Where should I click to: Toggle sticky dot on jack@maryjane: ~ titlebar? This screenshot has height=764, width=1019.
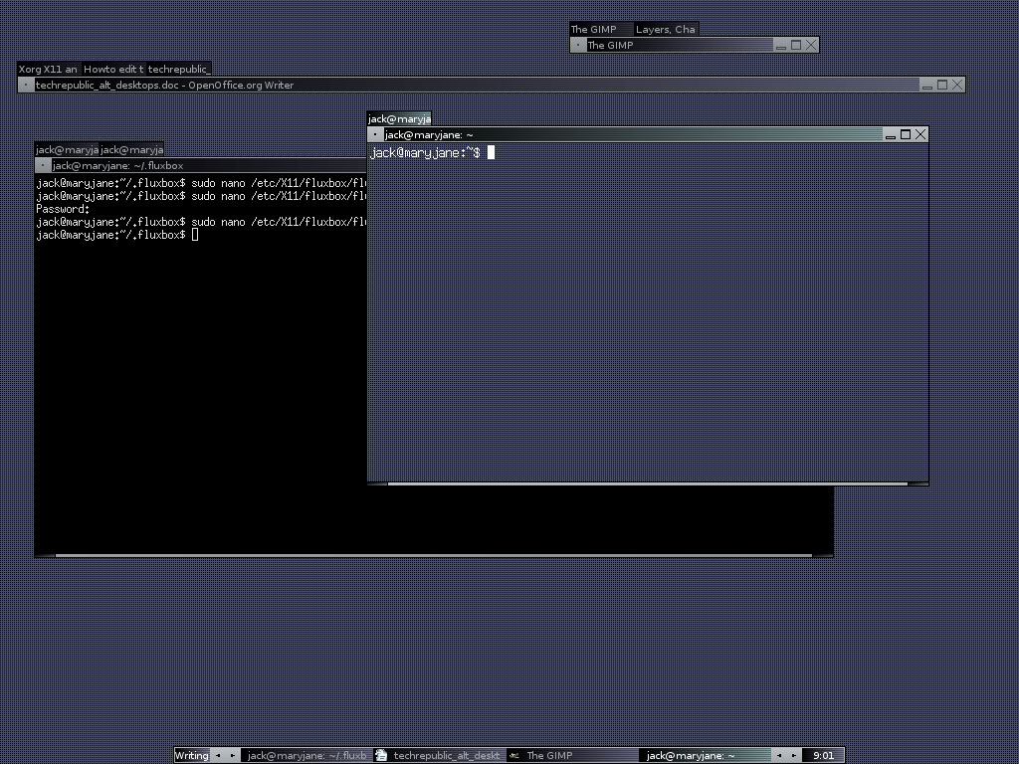point(375,134)
